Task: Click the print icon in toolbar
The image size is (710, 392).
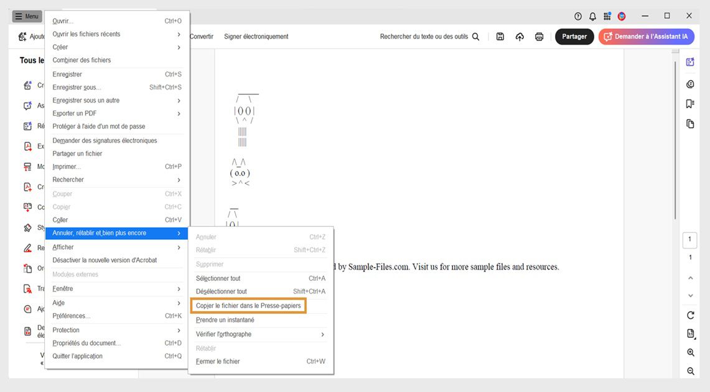Action: point(539,37)
